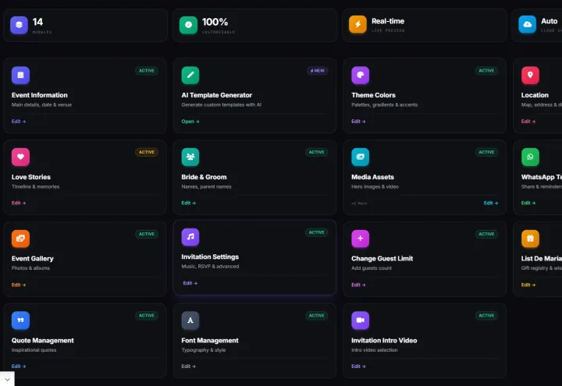Screen dimensions: 562x386
Task: Click the ACTIVE badge on Event Information
Action: (x=147, y=70)
